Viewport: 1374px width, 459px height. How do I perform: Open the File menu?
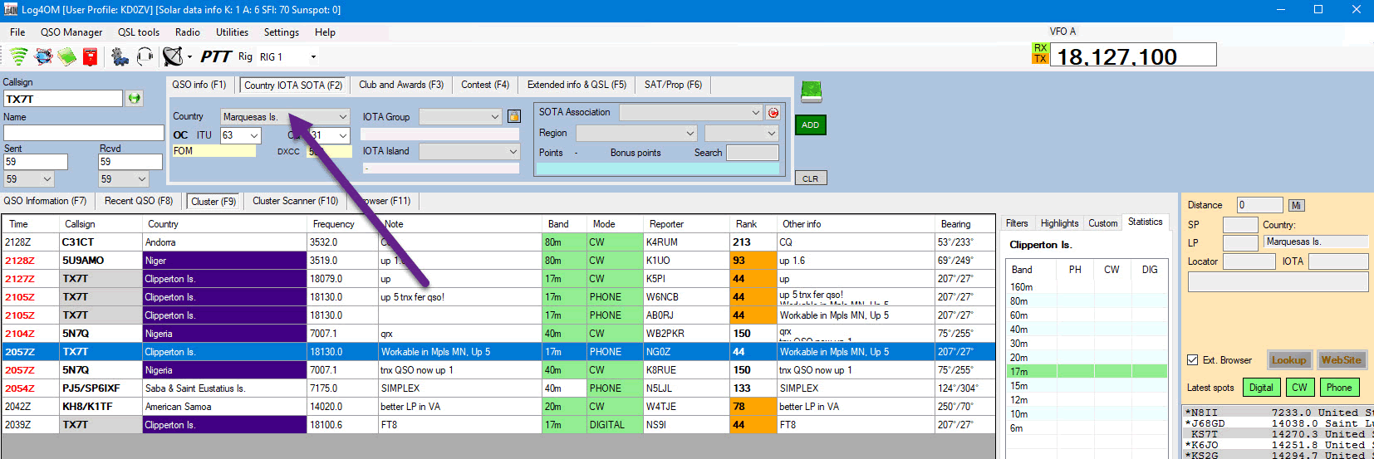tap(17, 32)
